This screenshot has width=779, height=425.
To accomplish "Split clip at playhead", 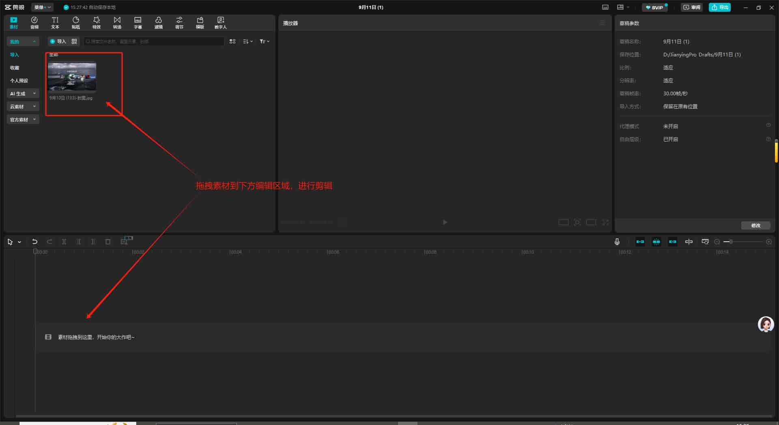I will point(64,242).
